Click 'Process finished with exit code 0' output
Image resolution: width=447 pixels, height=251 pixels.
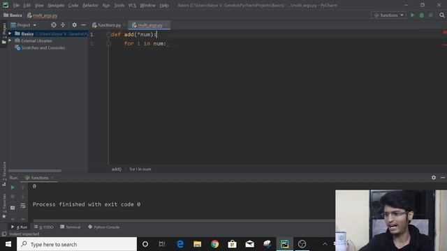(x=87, y=204)
